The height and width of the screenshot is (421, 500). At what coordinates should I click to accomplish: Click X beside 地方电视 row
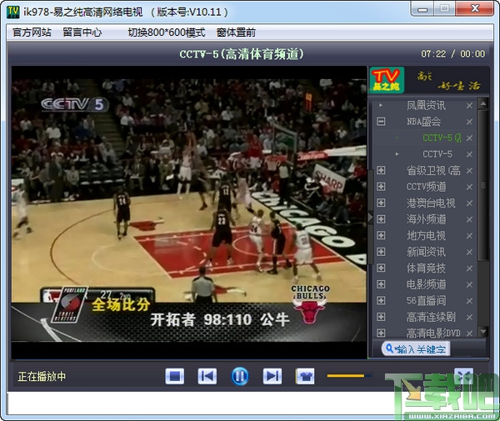pos(469,235)
